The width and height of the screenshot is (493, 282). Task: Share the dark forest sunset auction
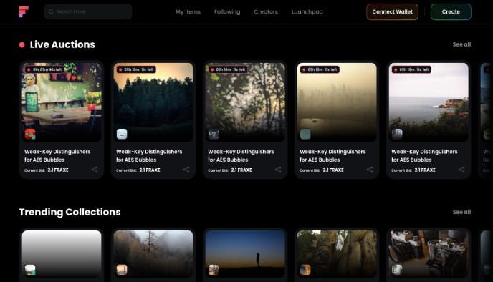tap(186, 170)
